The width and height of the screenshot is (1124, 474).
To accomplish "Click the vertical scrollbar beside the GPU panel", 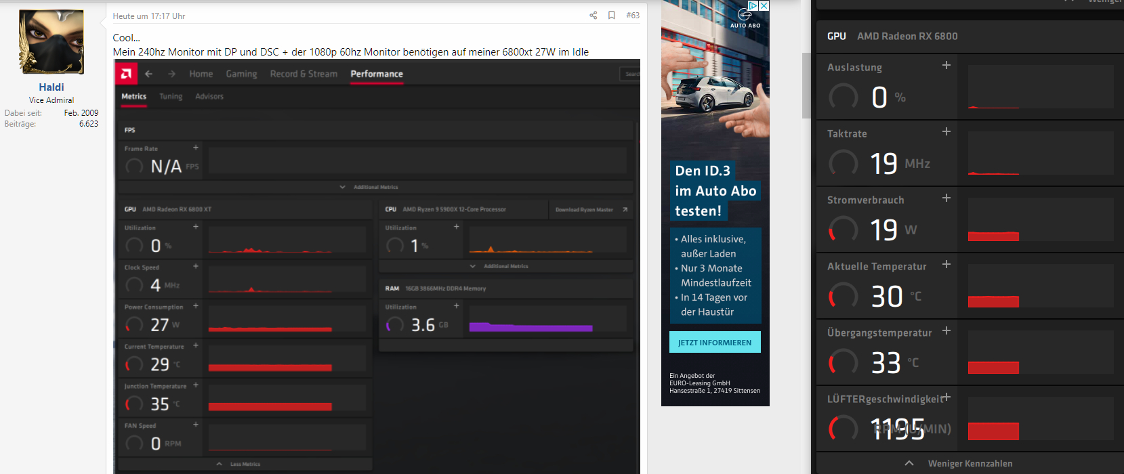I will [806, 85].
